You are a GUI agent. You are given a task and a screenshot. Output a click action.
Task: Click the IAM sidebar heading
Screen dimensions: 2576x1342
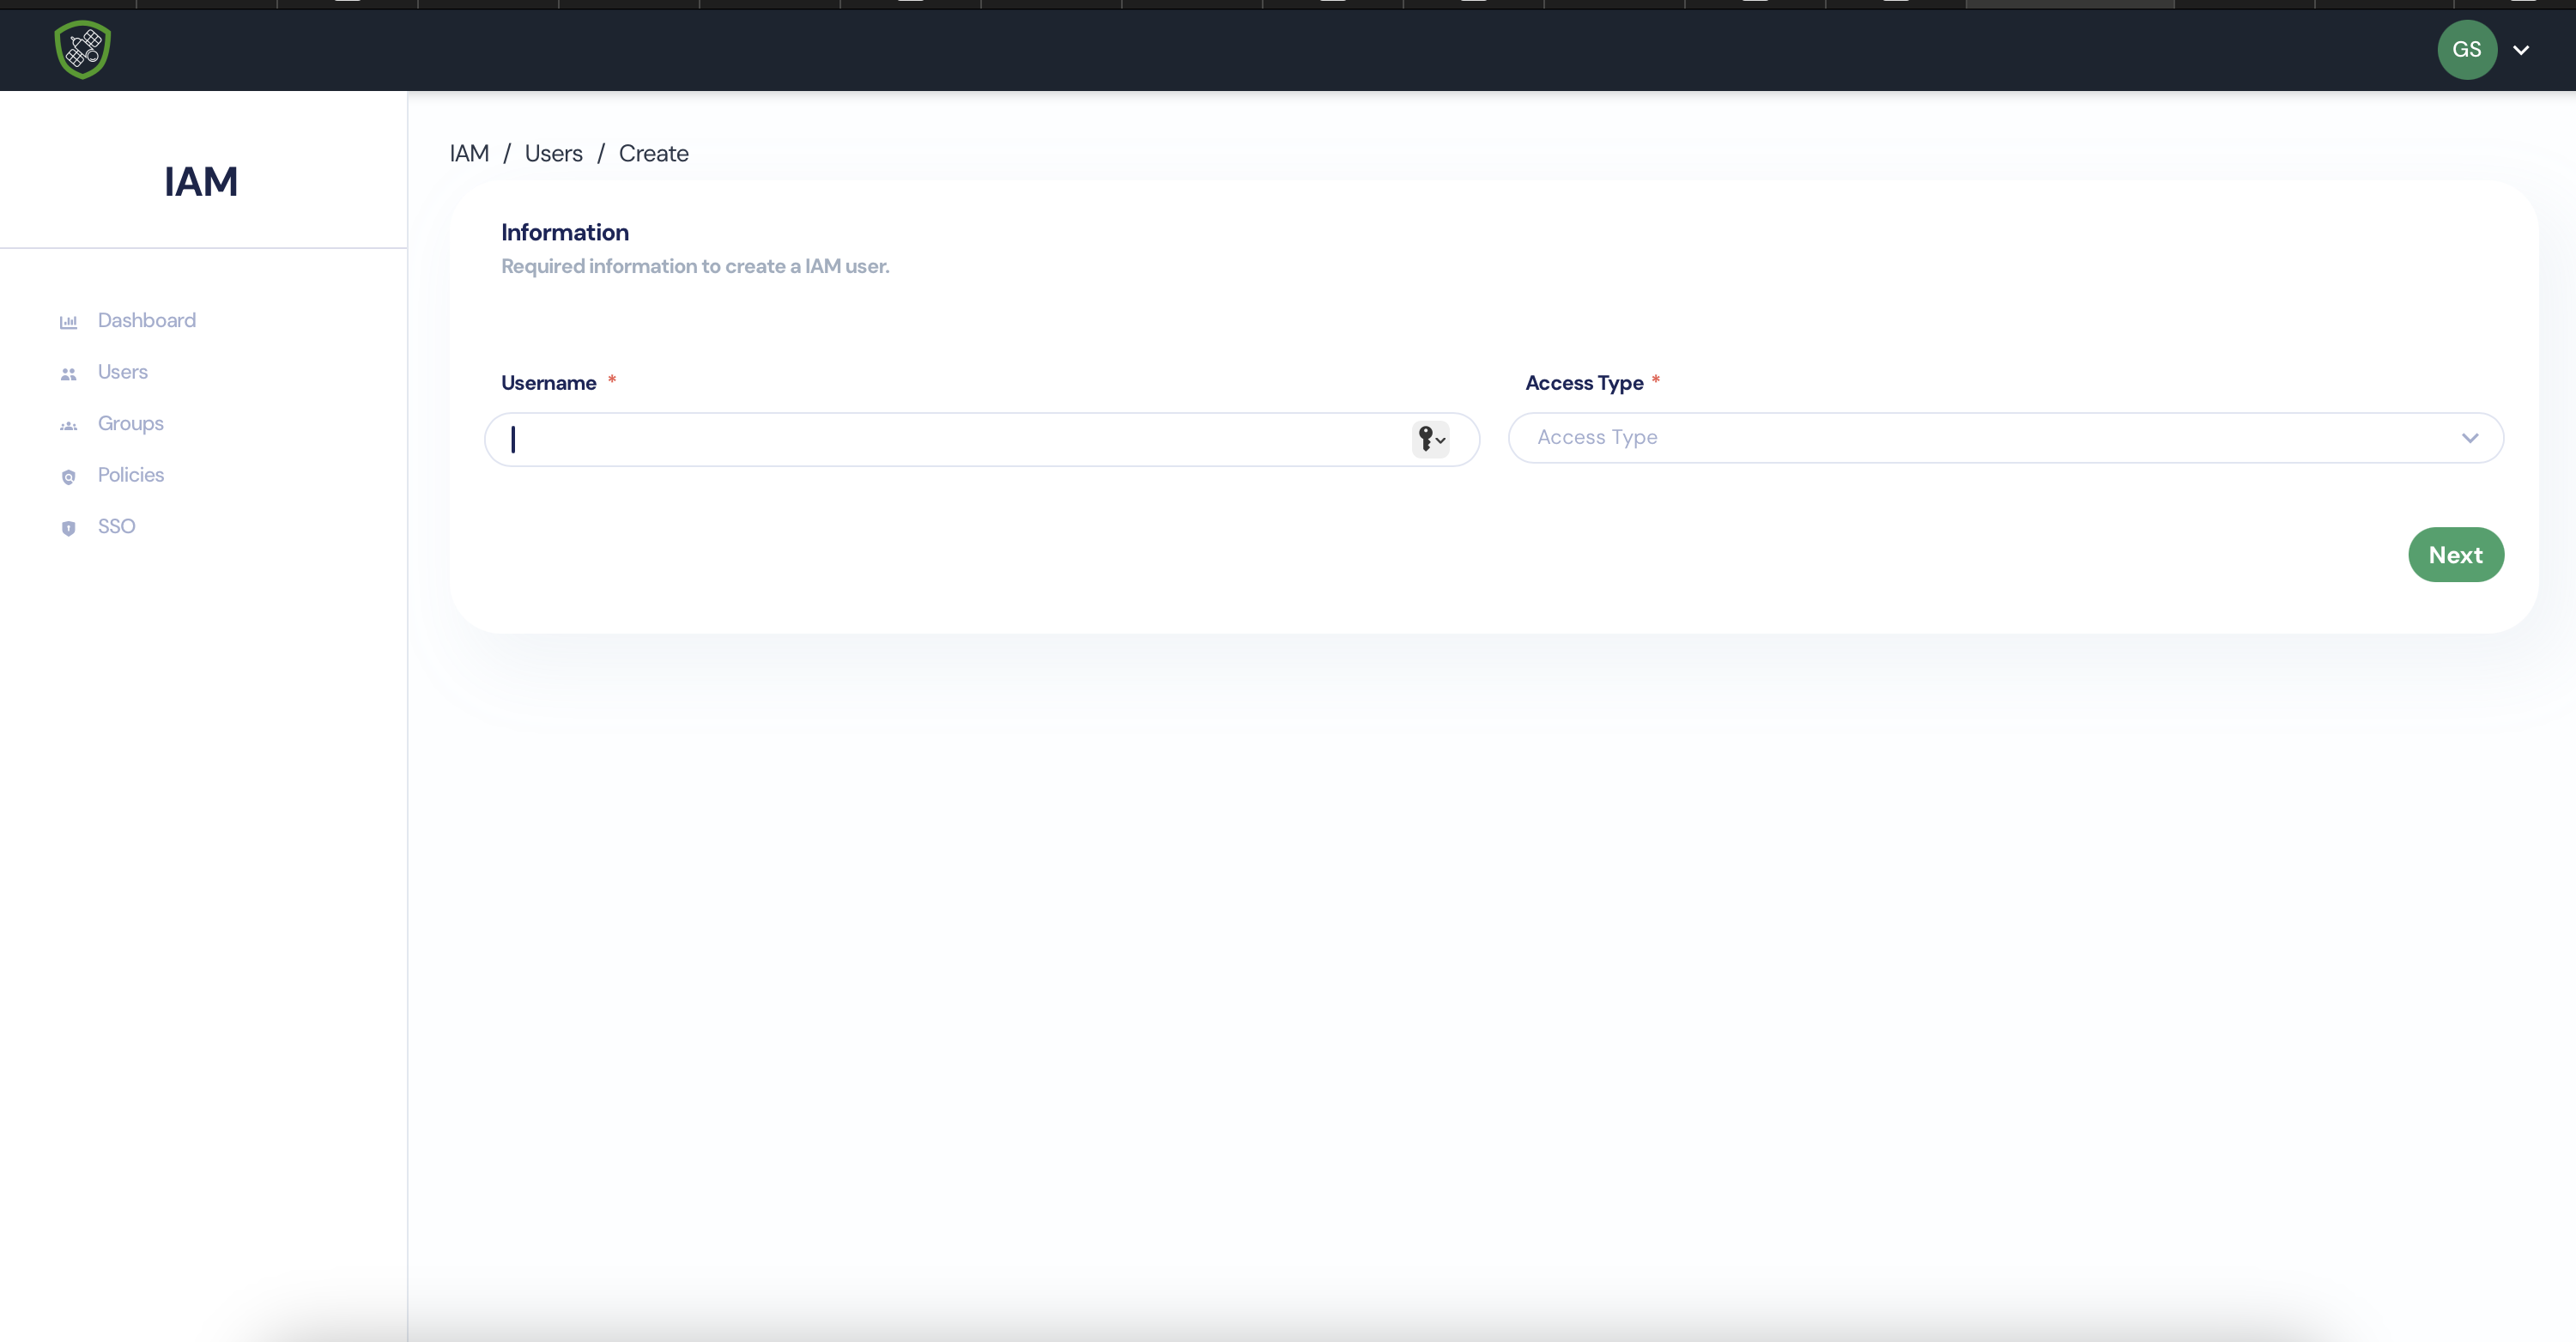click(x=201, y=181)
